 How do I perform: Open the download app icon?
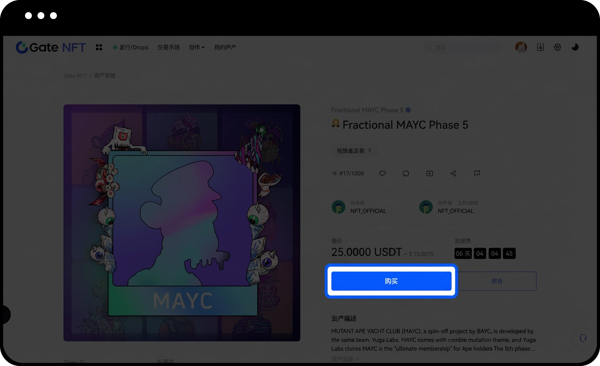(540, 47)
